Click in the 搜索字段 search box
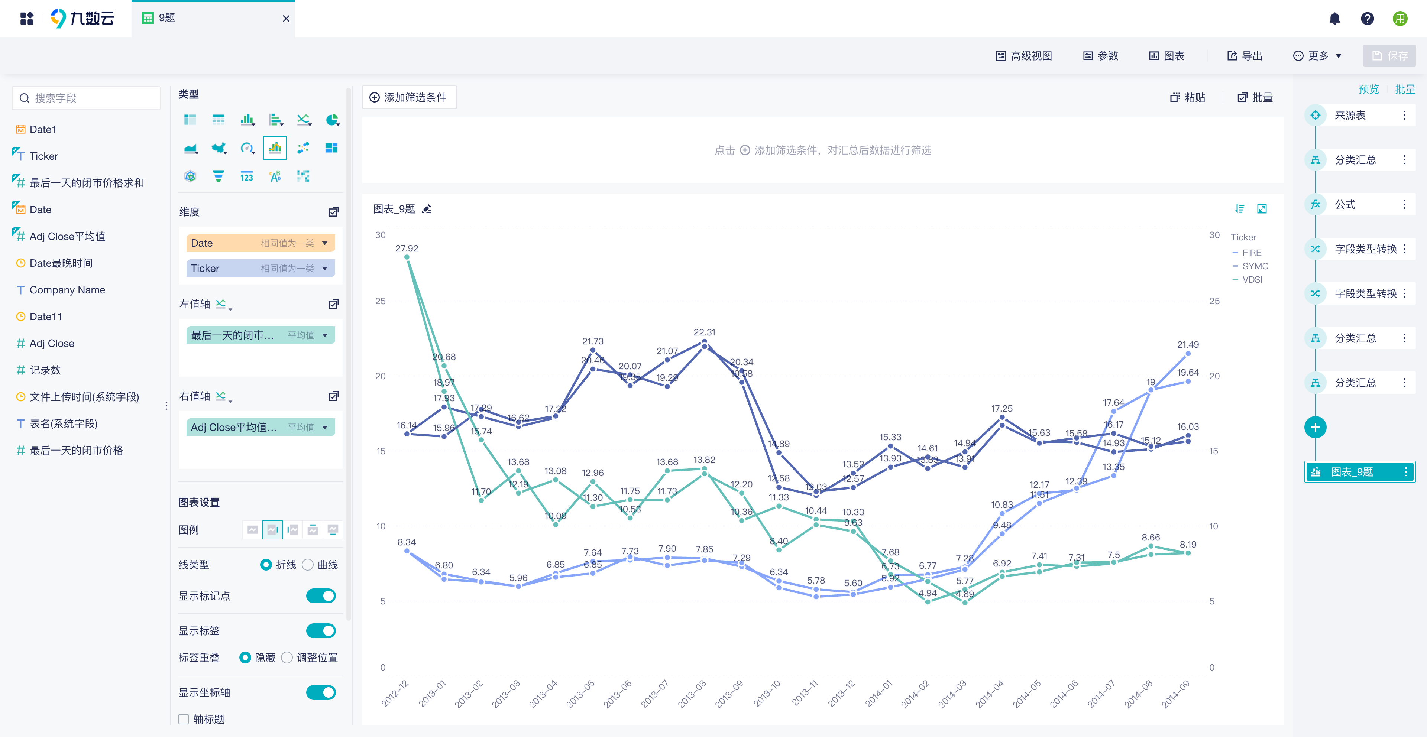Screen dimensions: 1427x737 pyautogui.click(x=87, y=98)
